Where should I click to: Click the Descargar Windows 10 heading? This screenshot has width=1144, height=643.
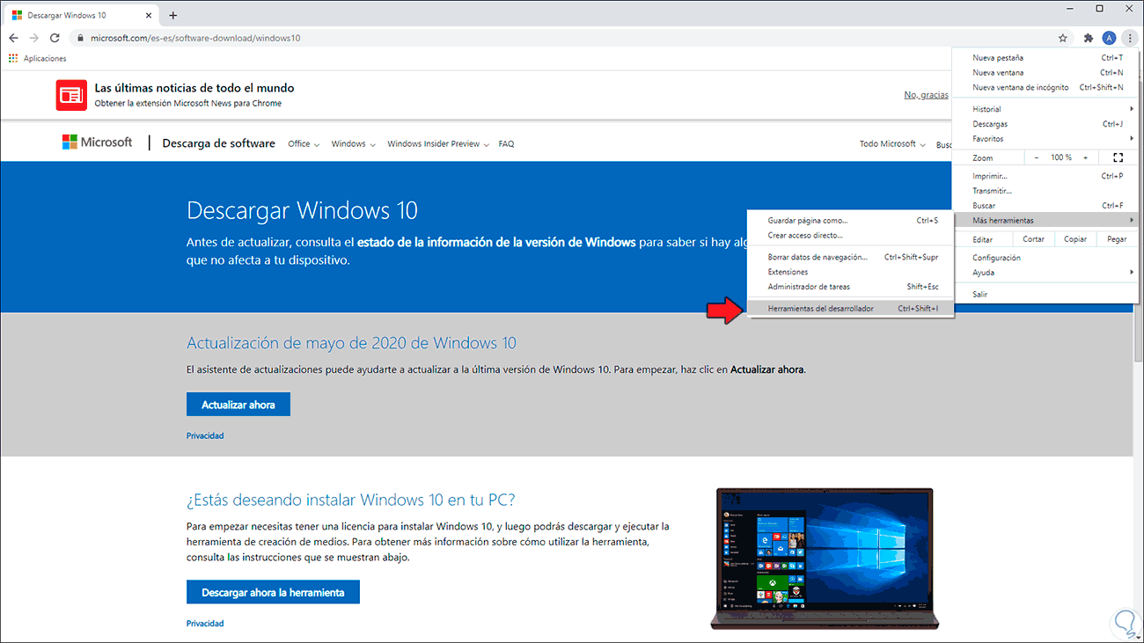(x=302, y=211)
